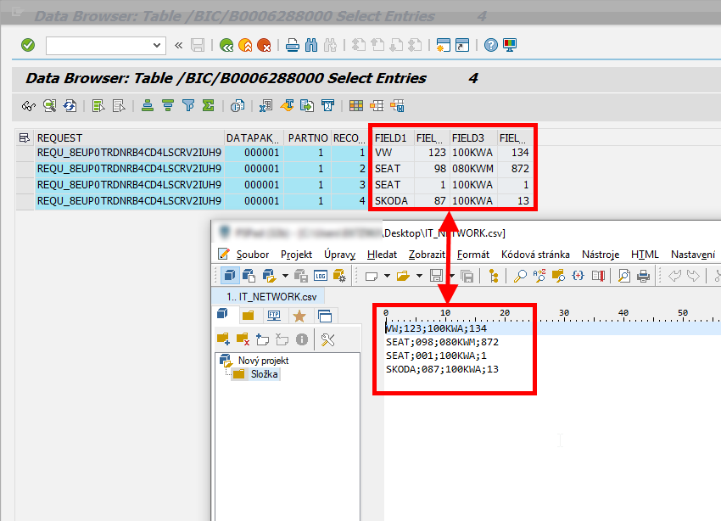This screenshot has width=721, height=521.
Task: Open the dropdown arrow beside the open-folder icon
Action: [416, 276]
